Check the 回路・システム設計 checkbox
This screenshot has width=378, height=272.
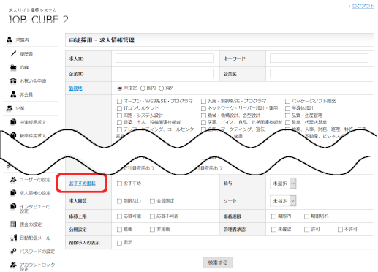click(119, 116)
